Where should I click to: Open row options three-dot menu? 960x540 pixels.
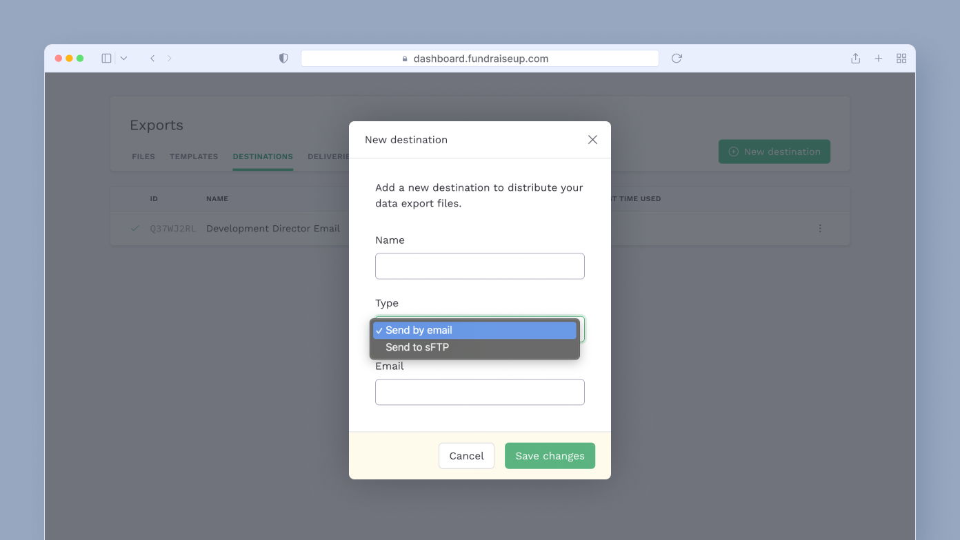[820, 229]
